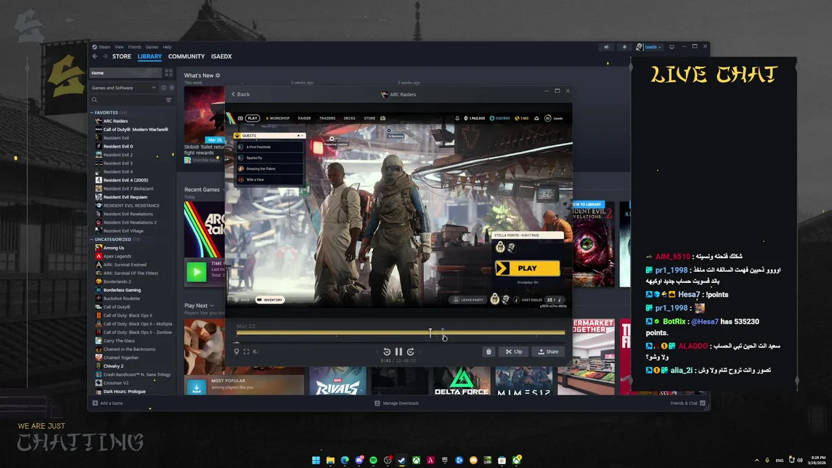
Task: Select Chivalry 2 in library list
Action: click(x=113, y=366)
